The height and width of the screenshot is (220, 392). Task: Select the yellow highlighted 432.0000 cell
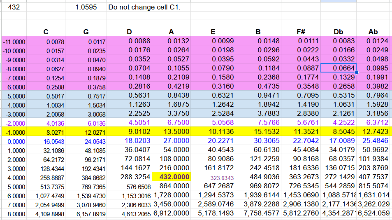(173, 177)
